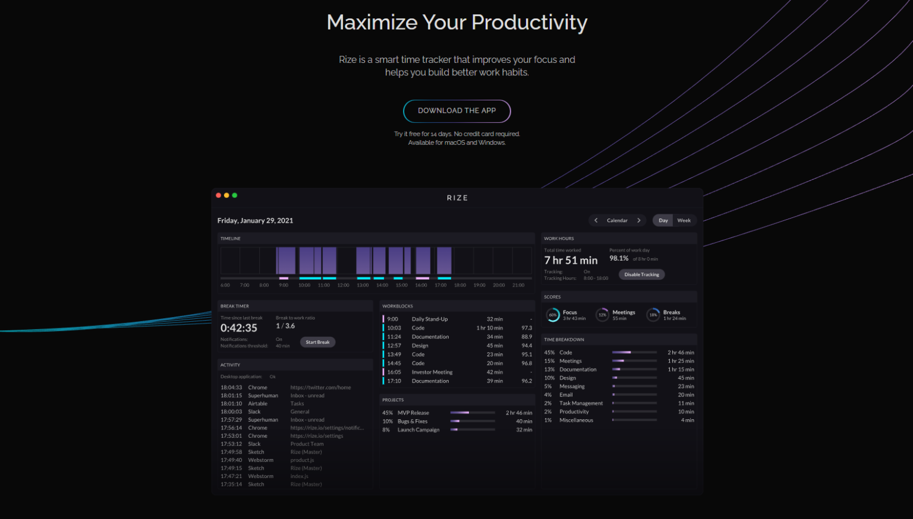Go to the next day with right chevron
This screenshot has width=913, height=519.
tap(639, 220)
